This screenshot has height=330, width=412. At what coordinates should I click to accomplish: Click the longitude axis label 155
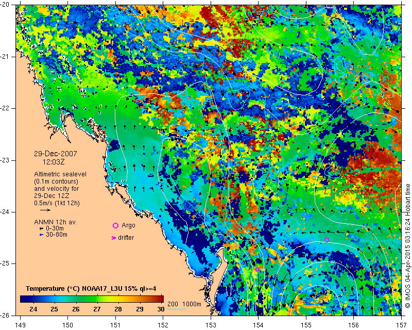306,325
